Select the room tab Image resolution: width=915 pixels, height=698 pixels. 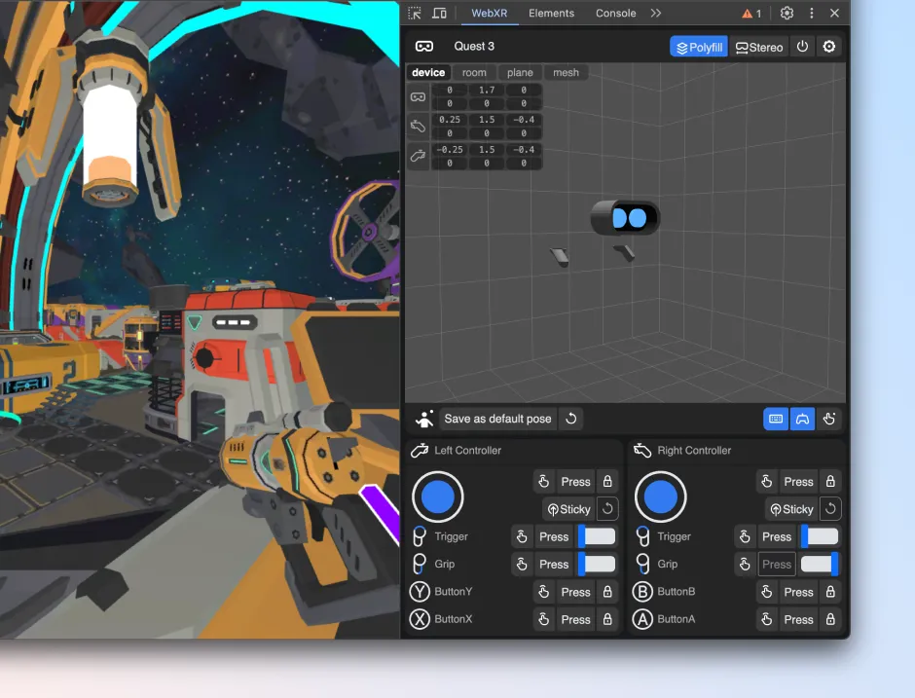pyautogui.click(x=474, y=72)
